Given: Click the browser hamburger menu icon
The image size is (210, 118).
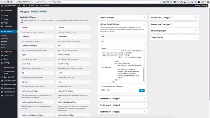Looking at the screenshot, I should pyautogui.click(x=208, y=2).
